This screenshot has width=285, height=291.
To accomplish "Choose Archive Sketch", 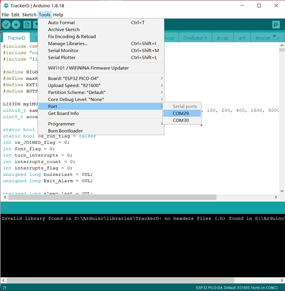I will coord(101,29).
